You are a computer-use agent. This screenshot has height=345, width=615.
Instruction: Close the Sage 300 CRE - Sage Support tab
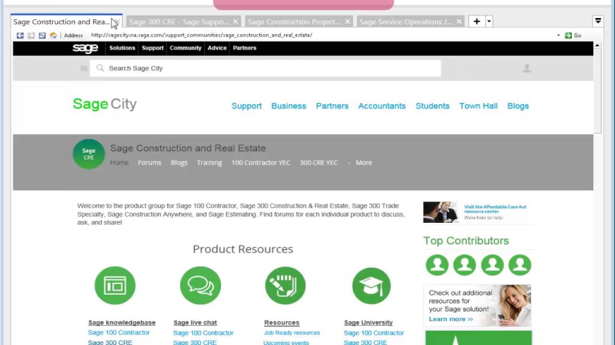[235, 22]
